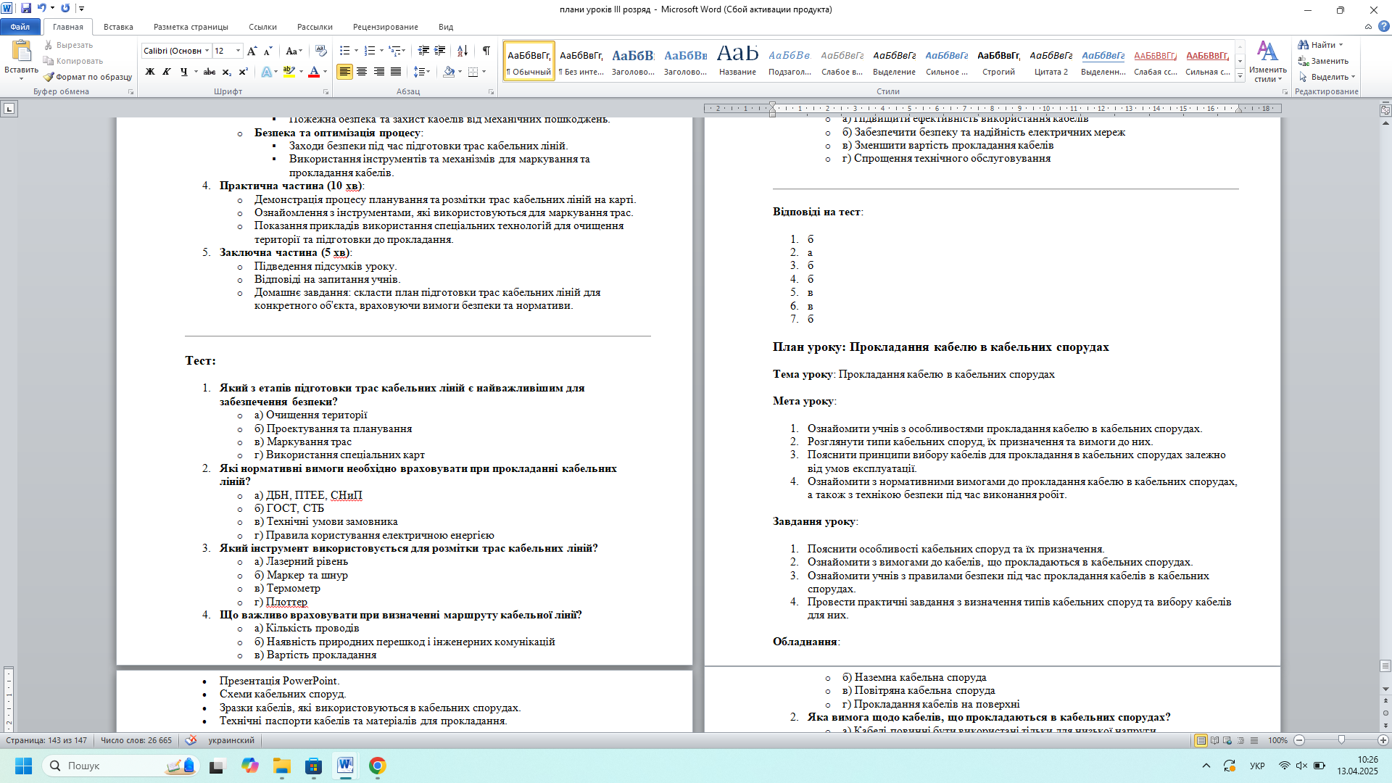Toggle bold Ж formatting

tap(150, 72)
